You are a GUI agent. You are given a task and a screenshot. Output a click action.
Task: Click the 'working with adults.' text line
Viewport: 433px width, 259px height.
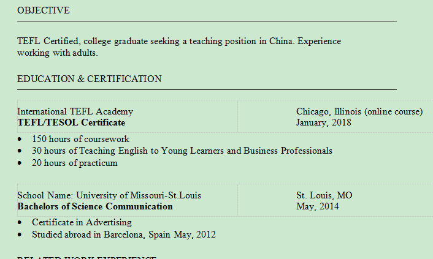[x=58, y=53]
